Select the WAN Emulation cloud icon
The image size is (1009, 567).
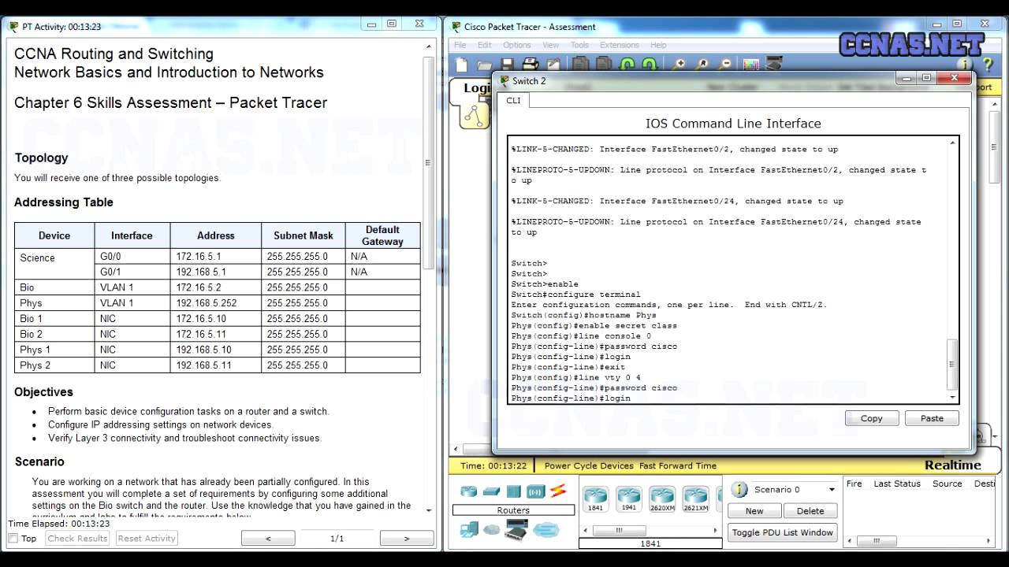coord(492,531)
